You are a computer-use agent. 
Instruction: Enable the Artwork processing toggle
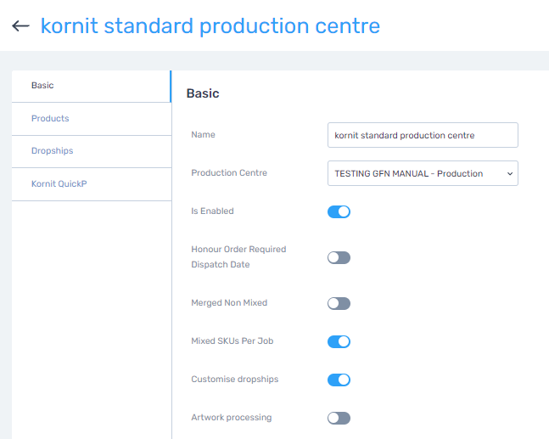point(339,418)
